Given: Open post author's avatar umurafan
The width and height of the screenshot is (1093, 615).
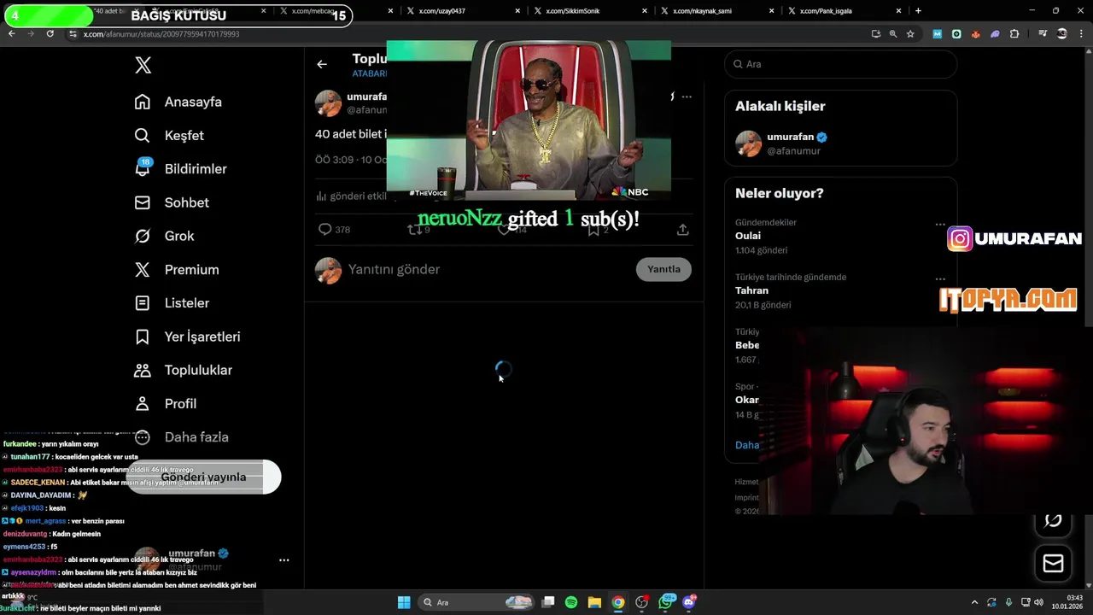Looking at the screenshot, I should [x=328, y=102].
